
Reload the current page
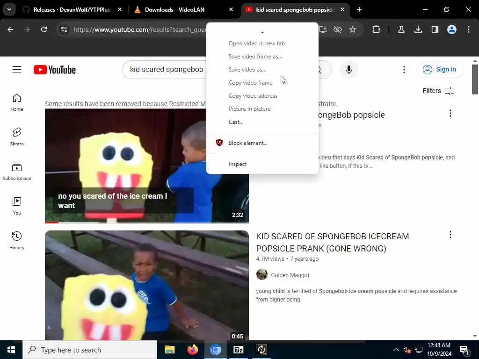click(44, 29)
